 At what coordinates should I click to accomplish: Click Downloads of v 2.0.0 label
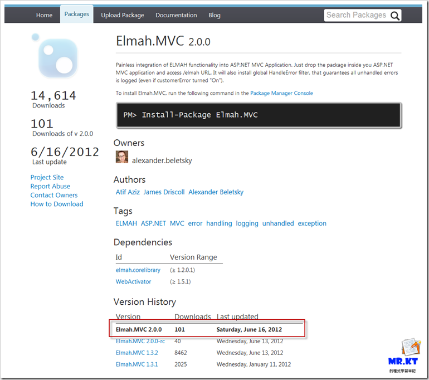pos(62,134)
